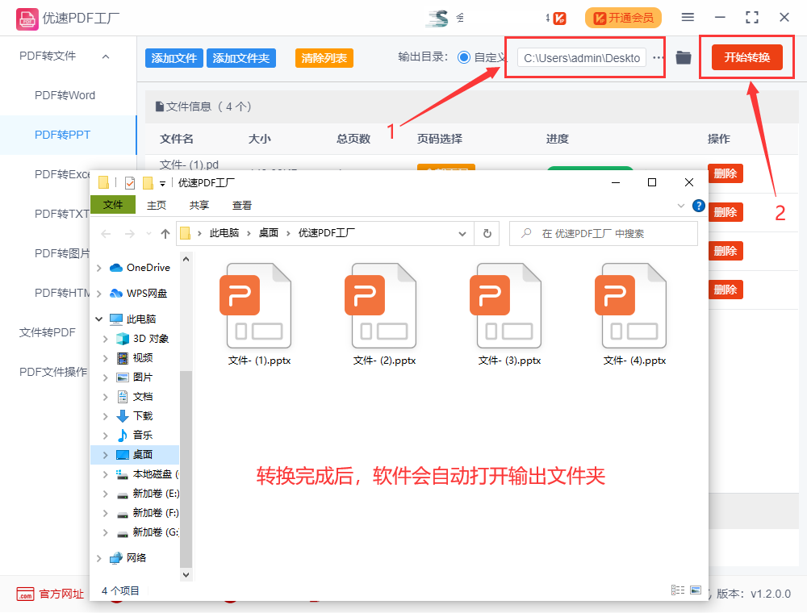807x613 pixels.
Task: Click the 开始转换 button
Action: (x=746, y=57)
